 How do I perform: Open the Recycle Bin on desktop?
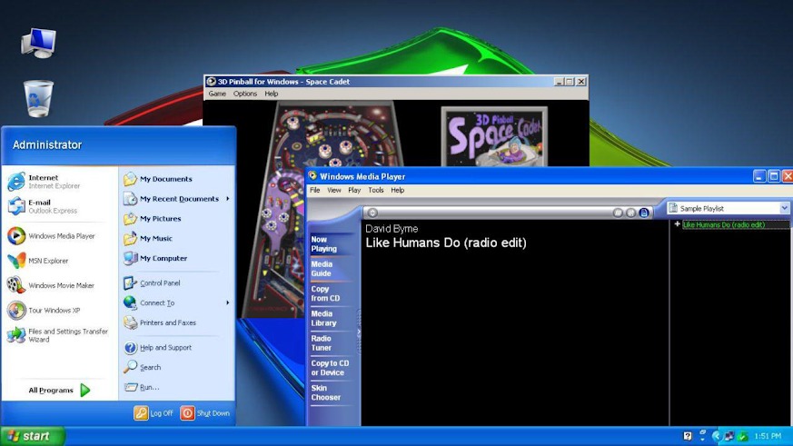pos(38,98)
